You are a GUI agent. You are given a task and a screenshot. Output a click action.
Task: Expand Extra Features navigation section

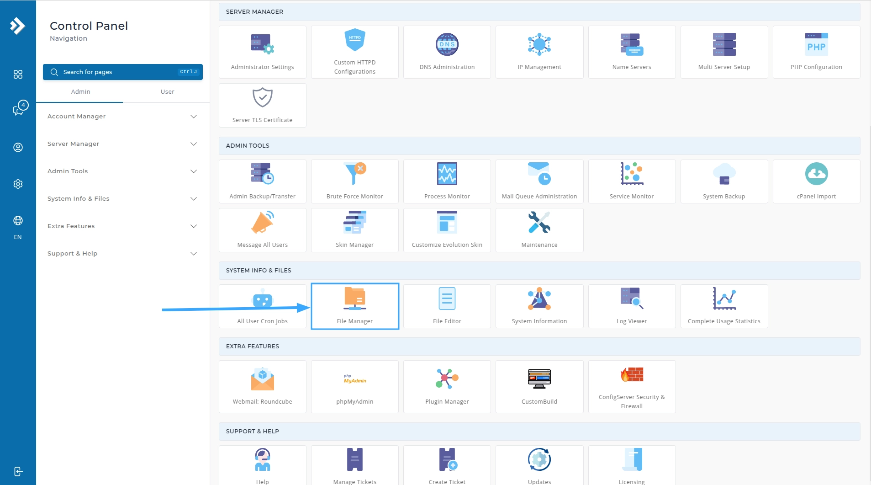point(122,226)
